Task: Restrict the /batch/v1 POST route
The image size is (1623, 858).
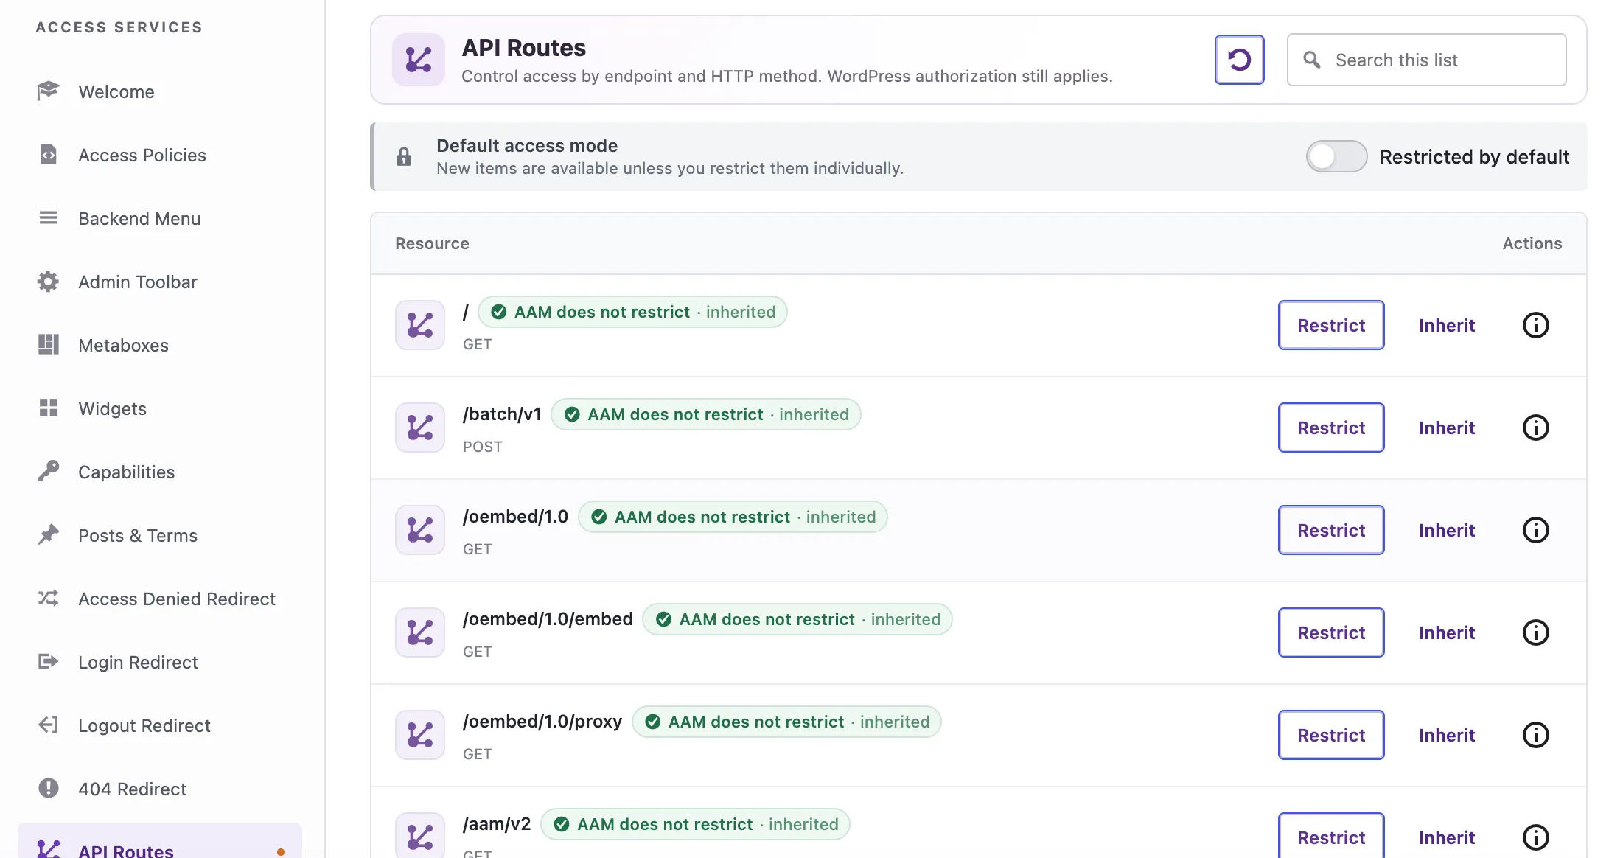Action: (x=1331, y=428)
